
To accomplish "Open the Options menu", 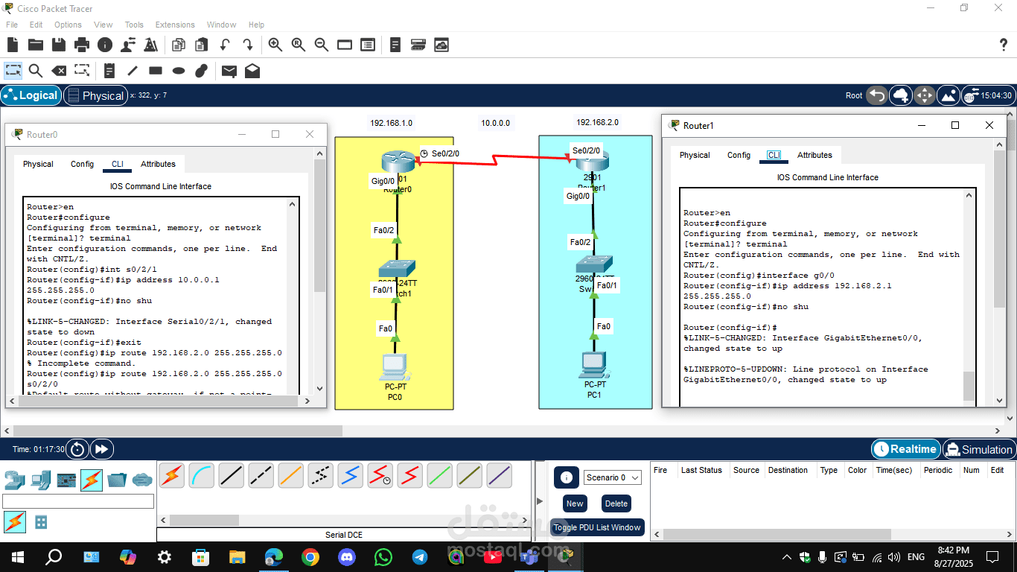I will 68,25.
